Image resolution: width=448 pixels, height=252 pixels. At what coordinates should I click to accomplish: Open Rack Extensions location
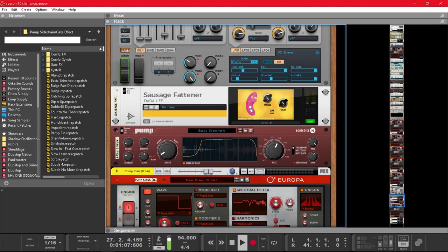(x=20, y=104)
